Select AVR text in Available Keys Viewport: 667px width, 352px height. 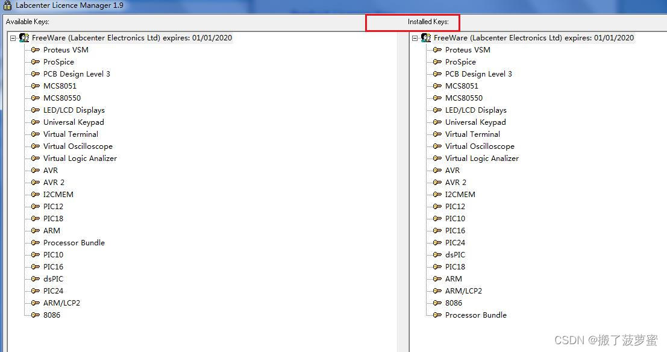point(51,170)
